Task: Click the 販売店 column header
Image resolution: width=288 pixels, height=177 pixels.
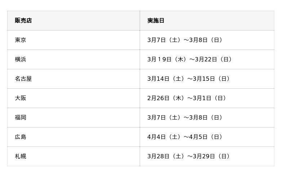Action: (23, 21)
